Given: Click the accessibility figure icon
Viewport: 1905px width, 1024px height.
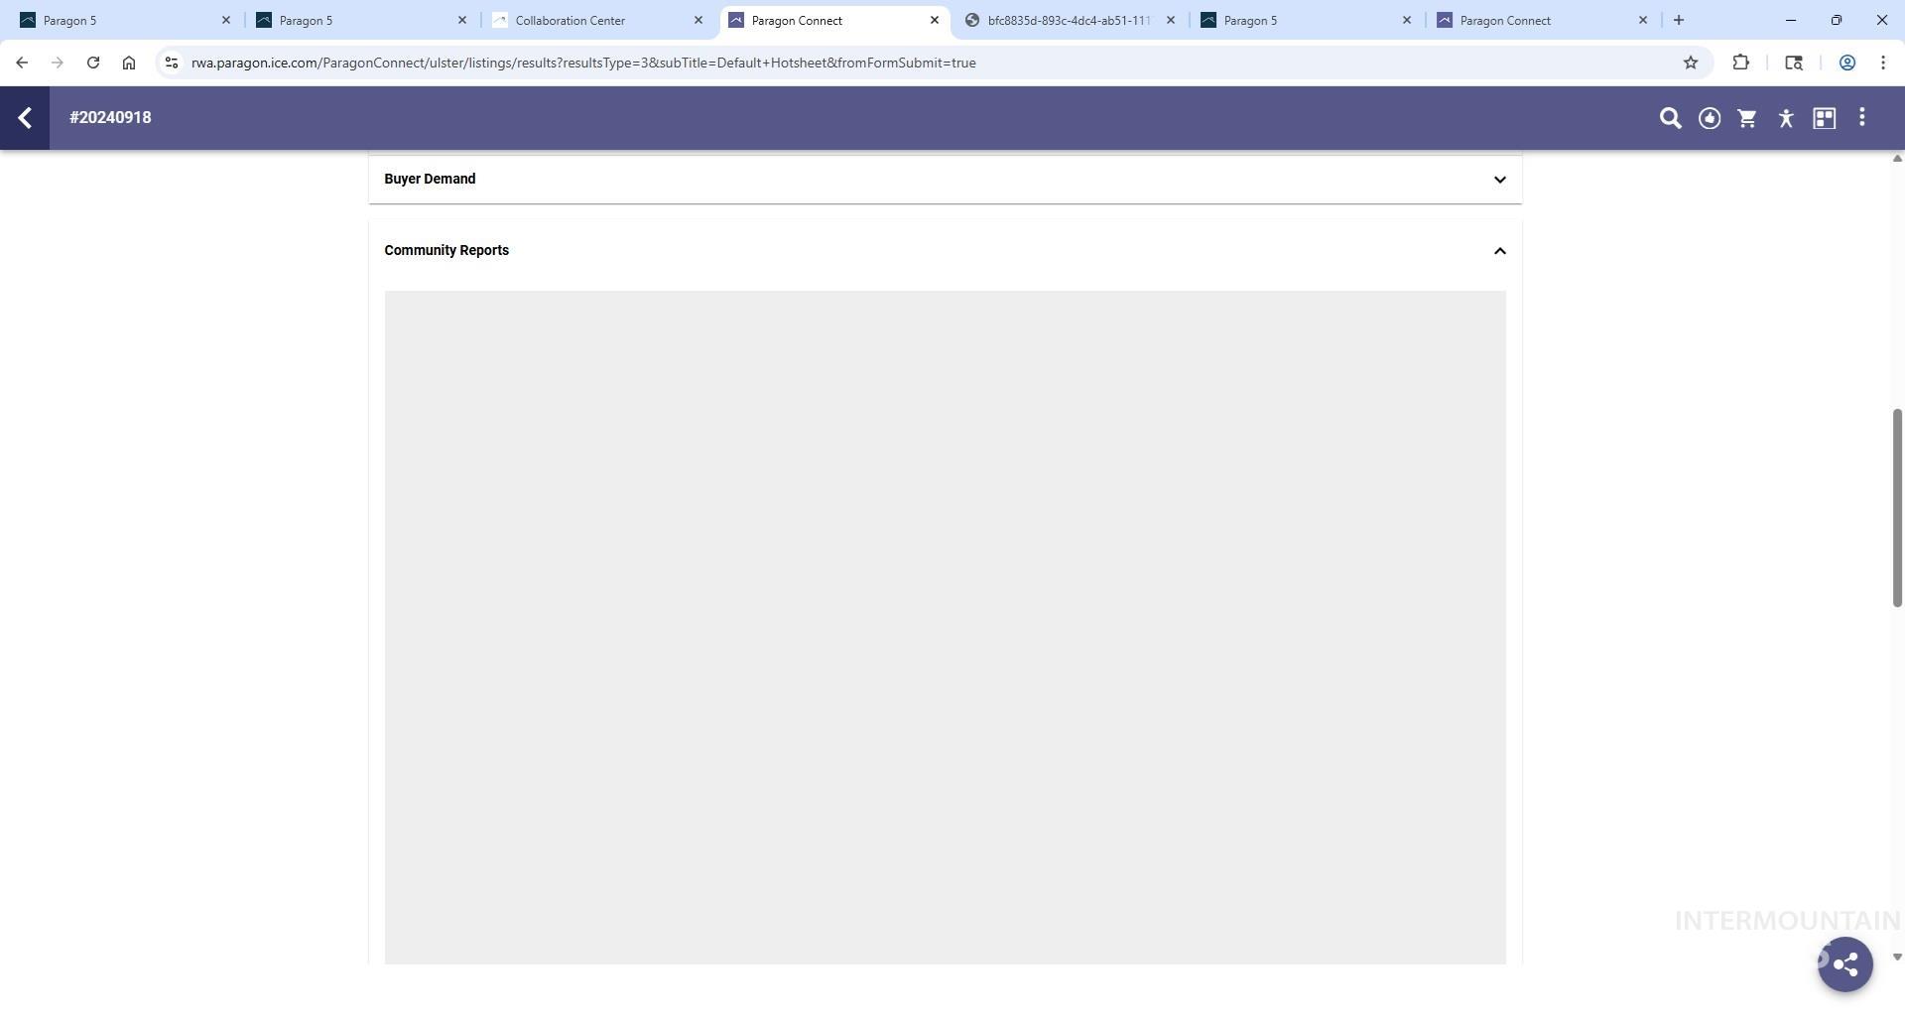Looking at the screenshot, I should [1786, 118].
